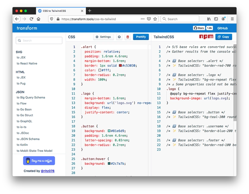Screen dimensions: 249x194
Task: Click the 'letter-spacing: 0.03rem;' line
Action: (x=107, y=140)
